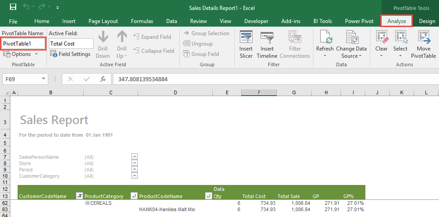Click Ungroup

click(x=198, y=44)
